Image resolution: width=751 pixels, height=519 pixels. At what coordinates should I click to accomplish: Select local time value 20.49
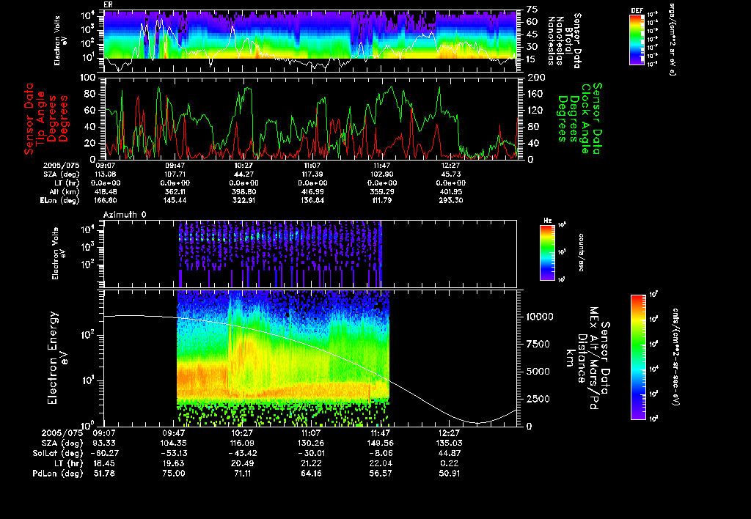242,463
